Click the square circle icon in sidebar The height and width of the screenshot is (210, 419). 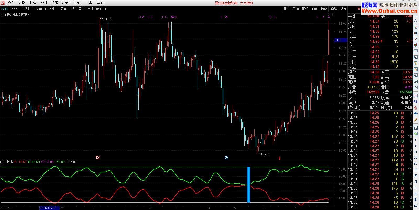click(416, 87)
